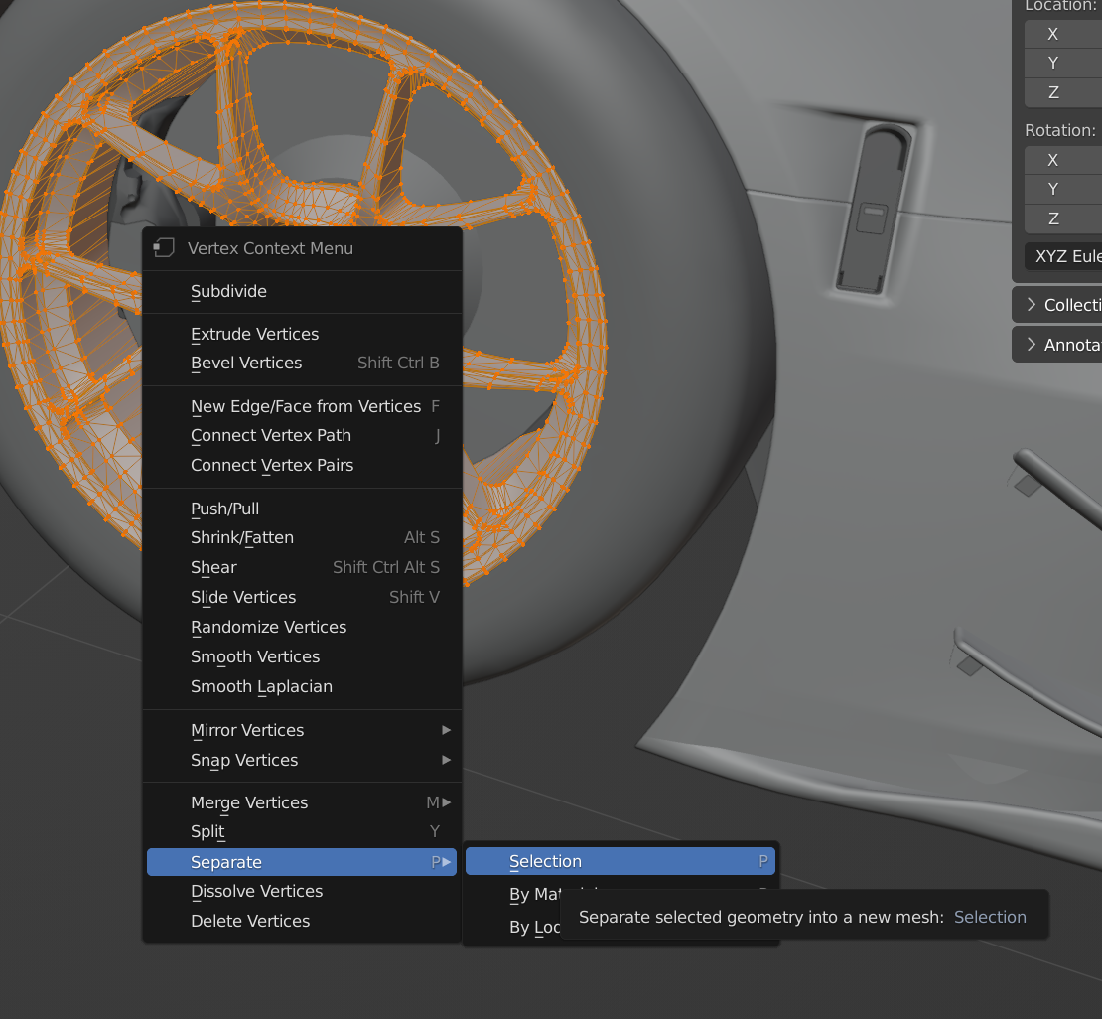The width and height of the screenshot is (1102, 1019).
Task: Select the Bevel Vertices menu entry
Action: (x=246, y=363)
